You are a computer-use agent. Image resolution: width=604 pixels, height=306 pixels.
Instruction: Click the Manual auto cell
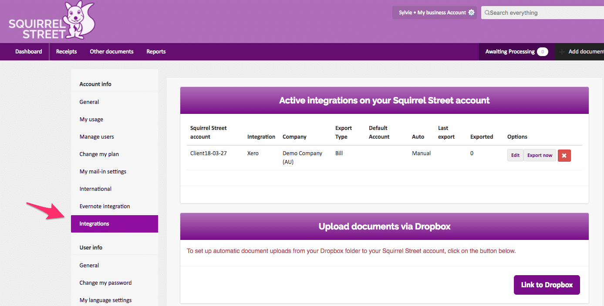pyautogui.click(x=421, y=153)
